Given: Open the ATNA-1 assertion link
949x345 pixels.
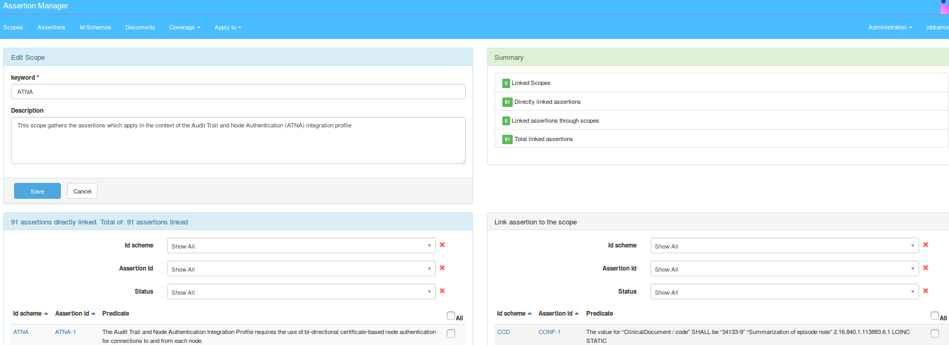Looking at the screenshot, I should click(66, 332).
